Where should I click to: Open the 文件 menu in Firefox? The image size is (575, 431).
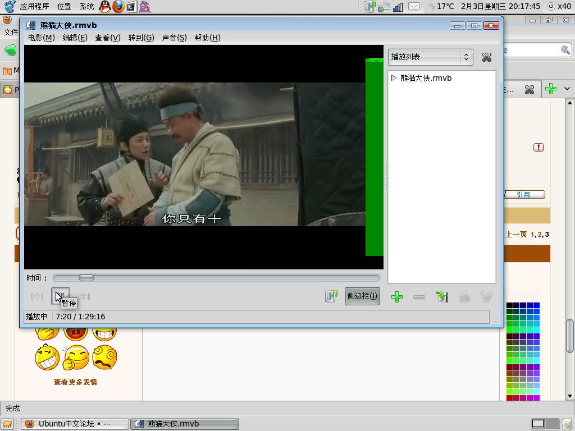point(11,32)
